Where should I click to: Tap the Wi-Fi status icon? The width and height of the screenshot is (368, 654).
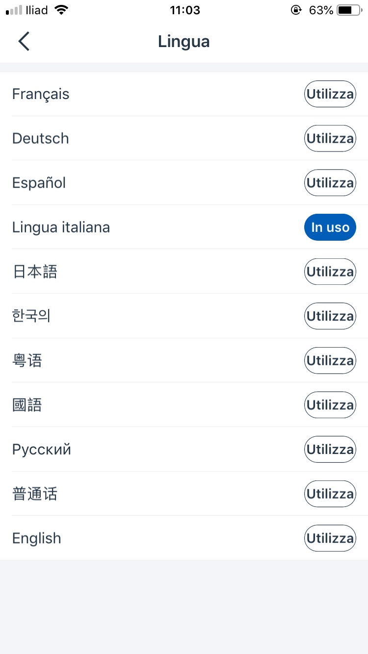point(61,10)
